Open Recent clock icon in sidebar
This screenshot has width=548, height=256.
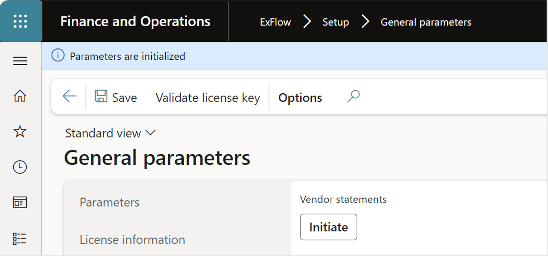click(x=20, y=167)
